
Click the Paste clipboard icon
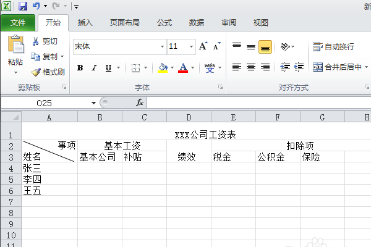click(x=15, y=44)
